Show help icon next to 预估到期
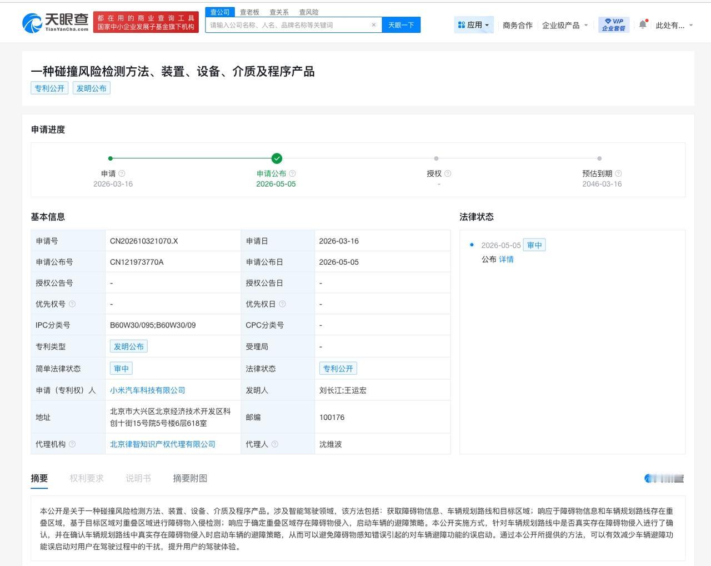Viewport: 711px width, 566px height. pyautogui.click(x=618, y=173)
